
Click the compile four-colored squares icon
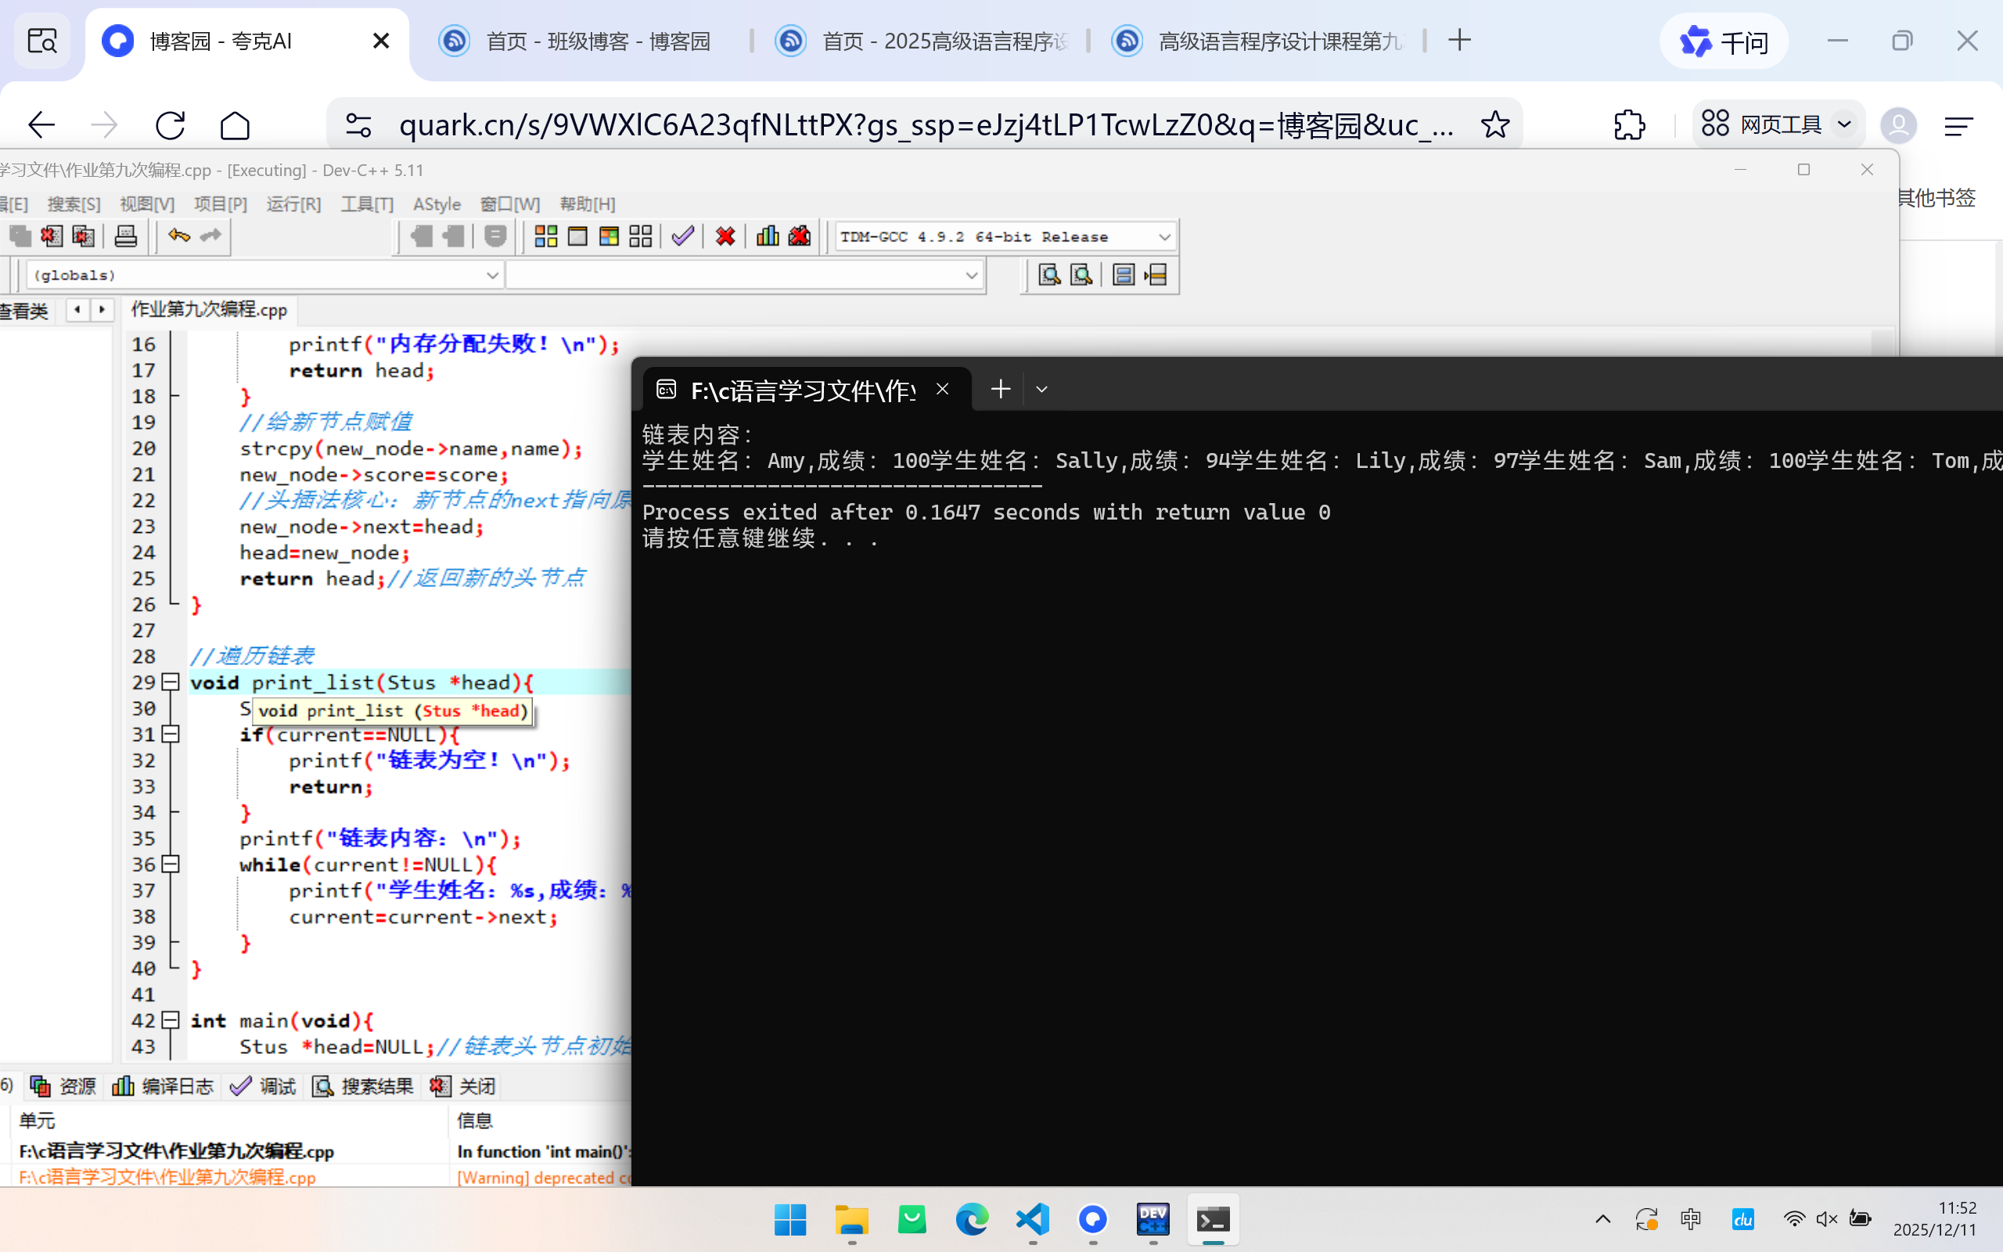pos(545,237)
